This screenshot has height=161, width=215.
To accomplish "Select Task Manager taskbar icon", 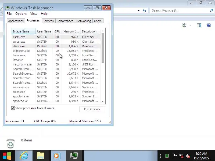I will 74,156.
